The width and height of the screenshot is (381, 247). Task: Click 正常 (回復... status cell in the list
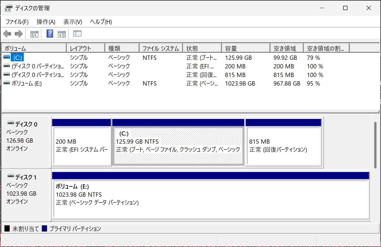click(201, 75)
